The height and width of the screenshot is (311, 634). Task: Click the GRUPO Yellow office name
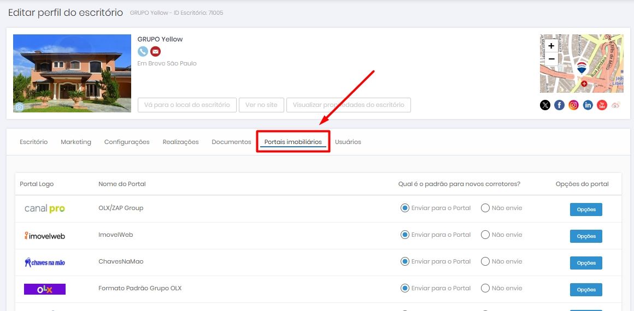tap(160, 39)
